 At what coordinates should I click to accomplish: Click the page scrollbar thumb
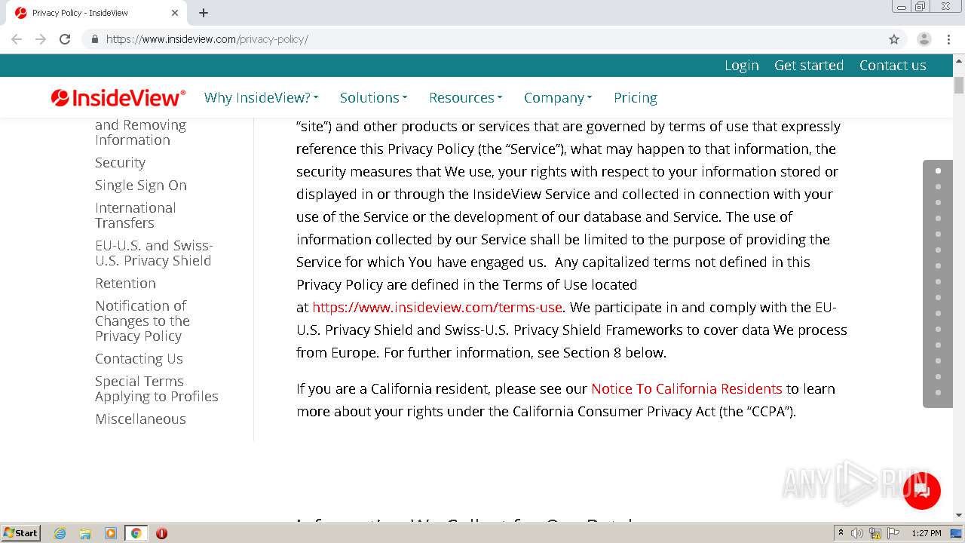[x=959, y=85]
